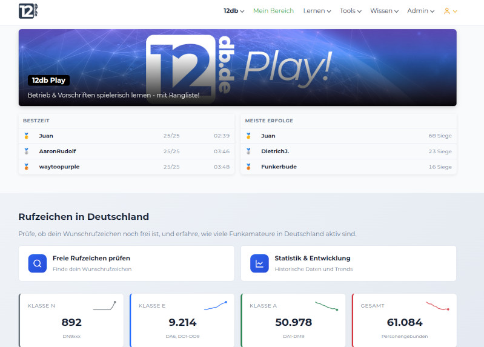Expand the Lernen dropdown menu
Screen dimensions: 484x347
tap(317, 11)
